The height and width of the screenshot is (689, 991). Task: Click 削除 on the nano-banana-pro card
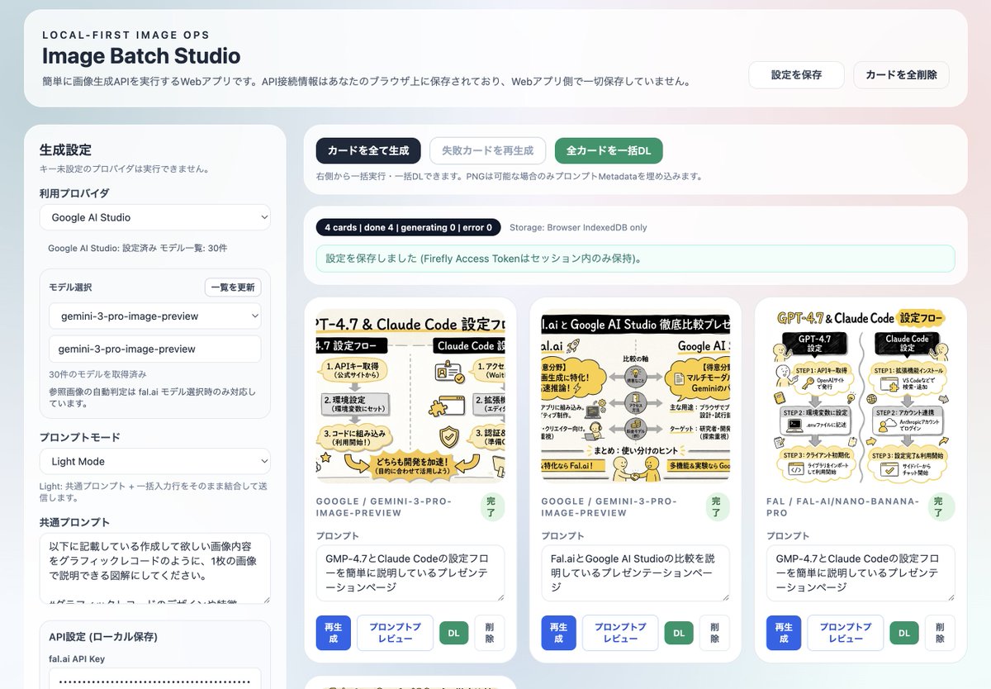coord(940,633)
